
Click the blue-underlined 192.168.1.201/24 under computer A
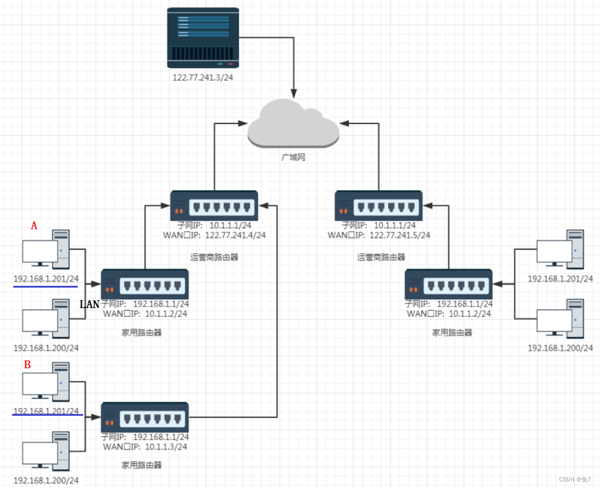pos(46,279)
